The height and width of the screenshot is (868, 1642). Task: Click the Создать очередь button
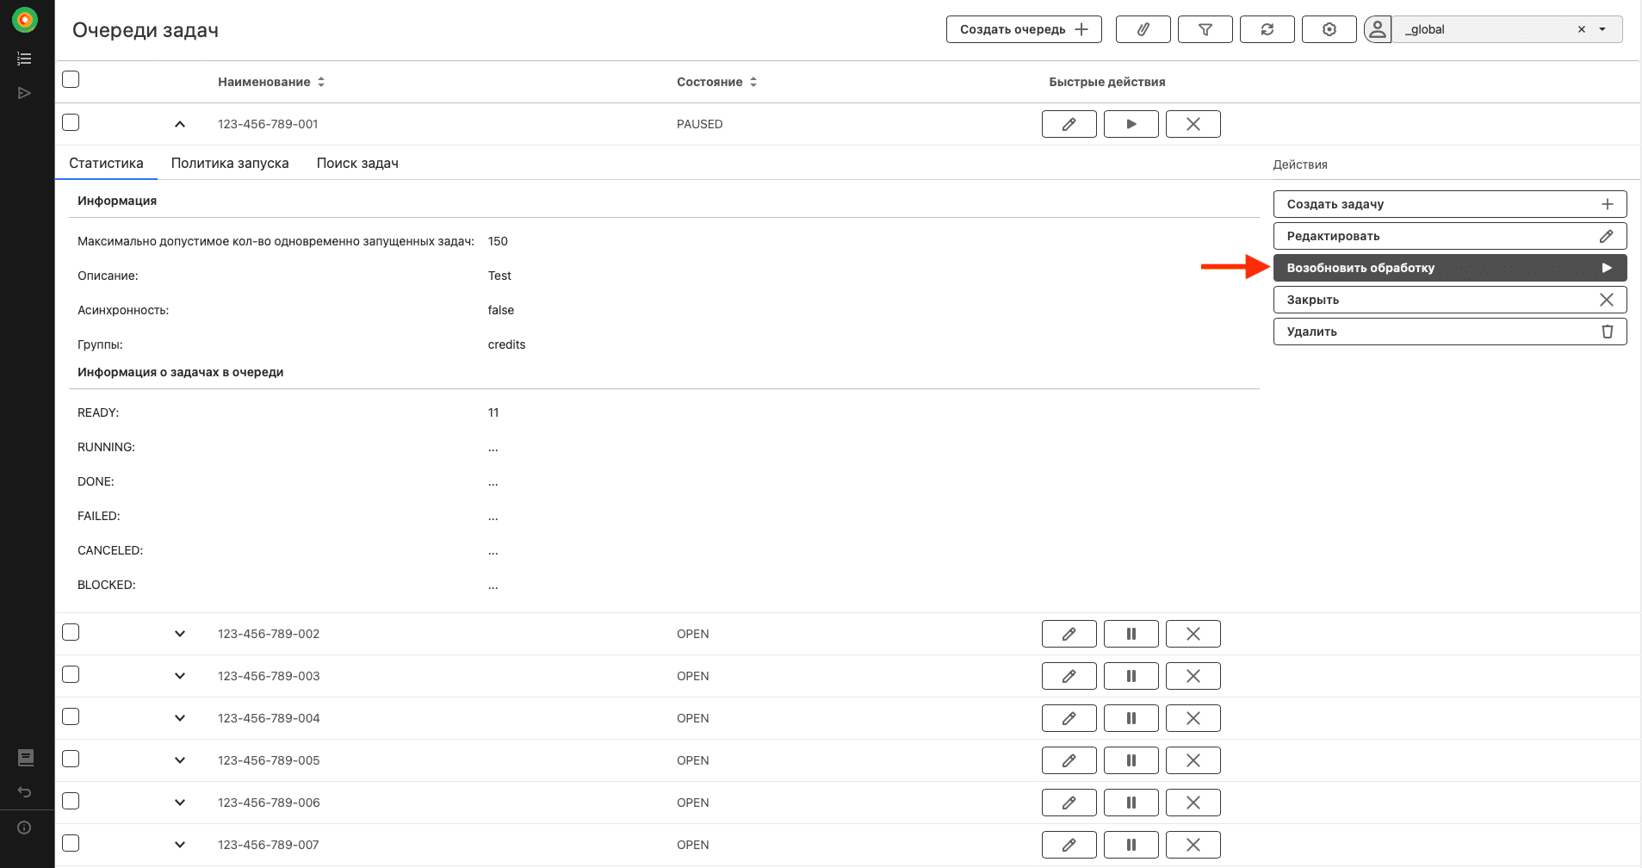click(1023, 29)
